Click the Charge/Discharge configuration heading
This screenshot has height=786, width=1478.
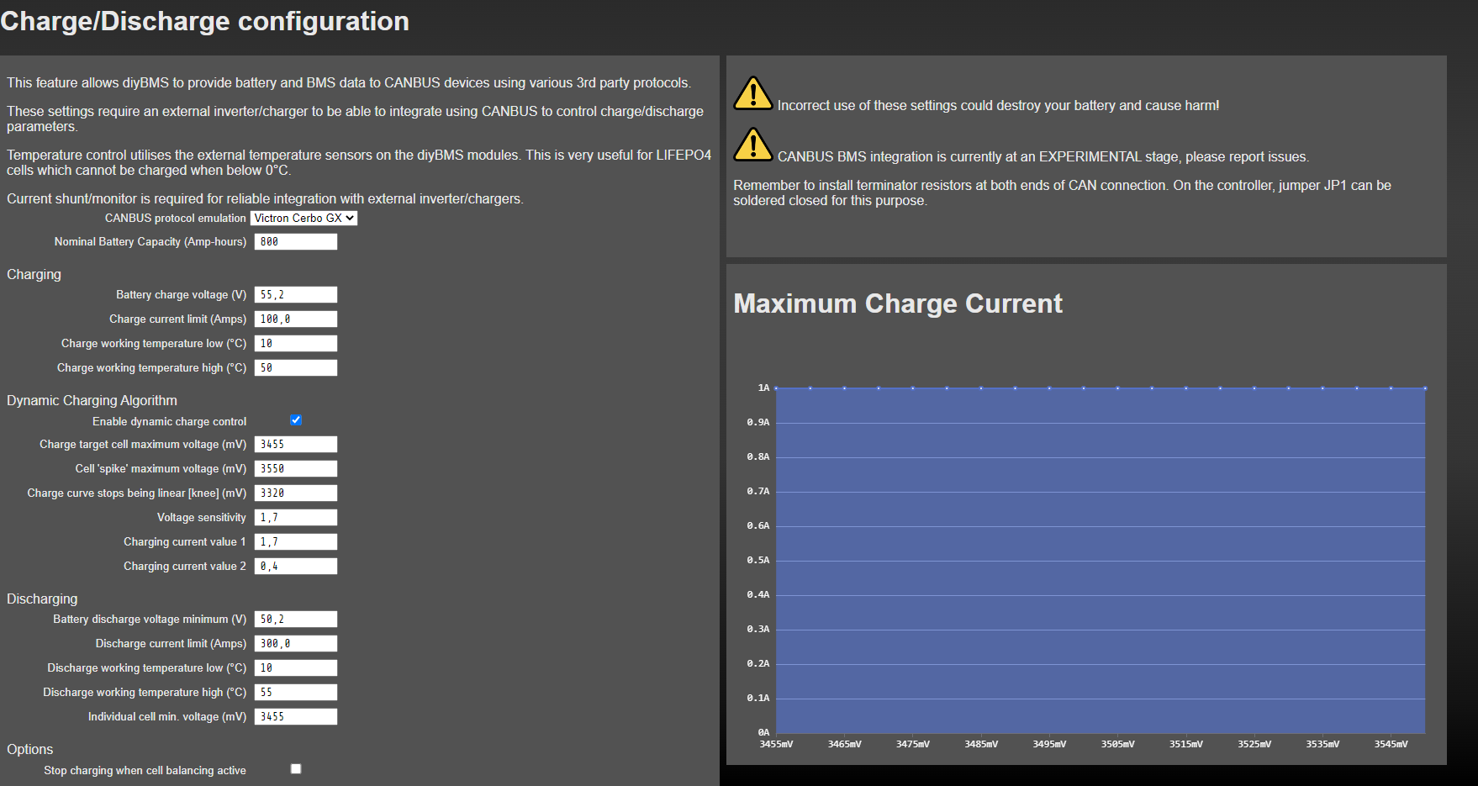click(204, 21)
